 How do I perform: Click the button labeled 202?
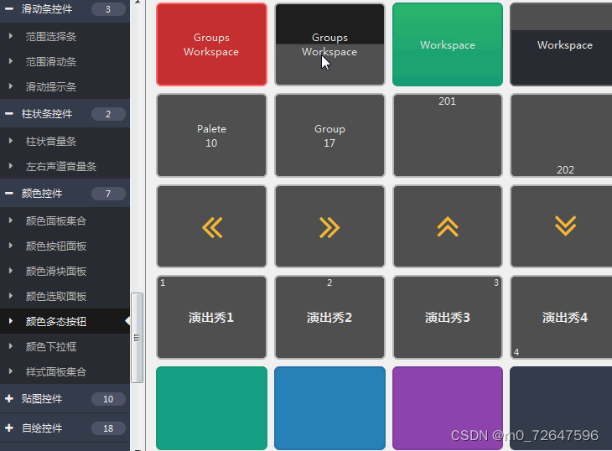[x=562, y=135]
